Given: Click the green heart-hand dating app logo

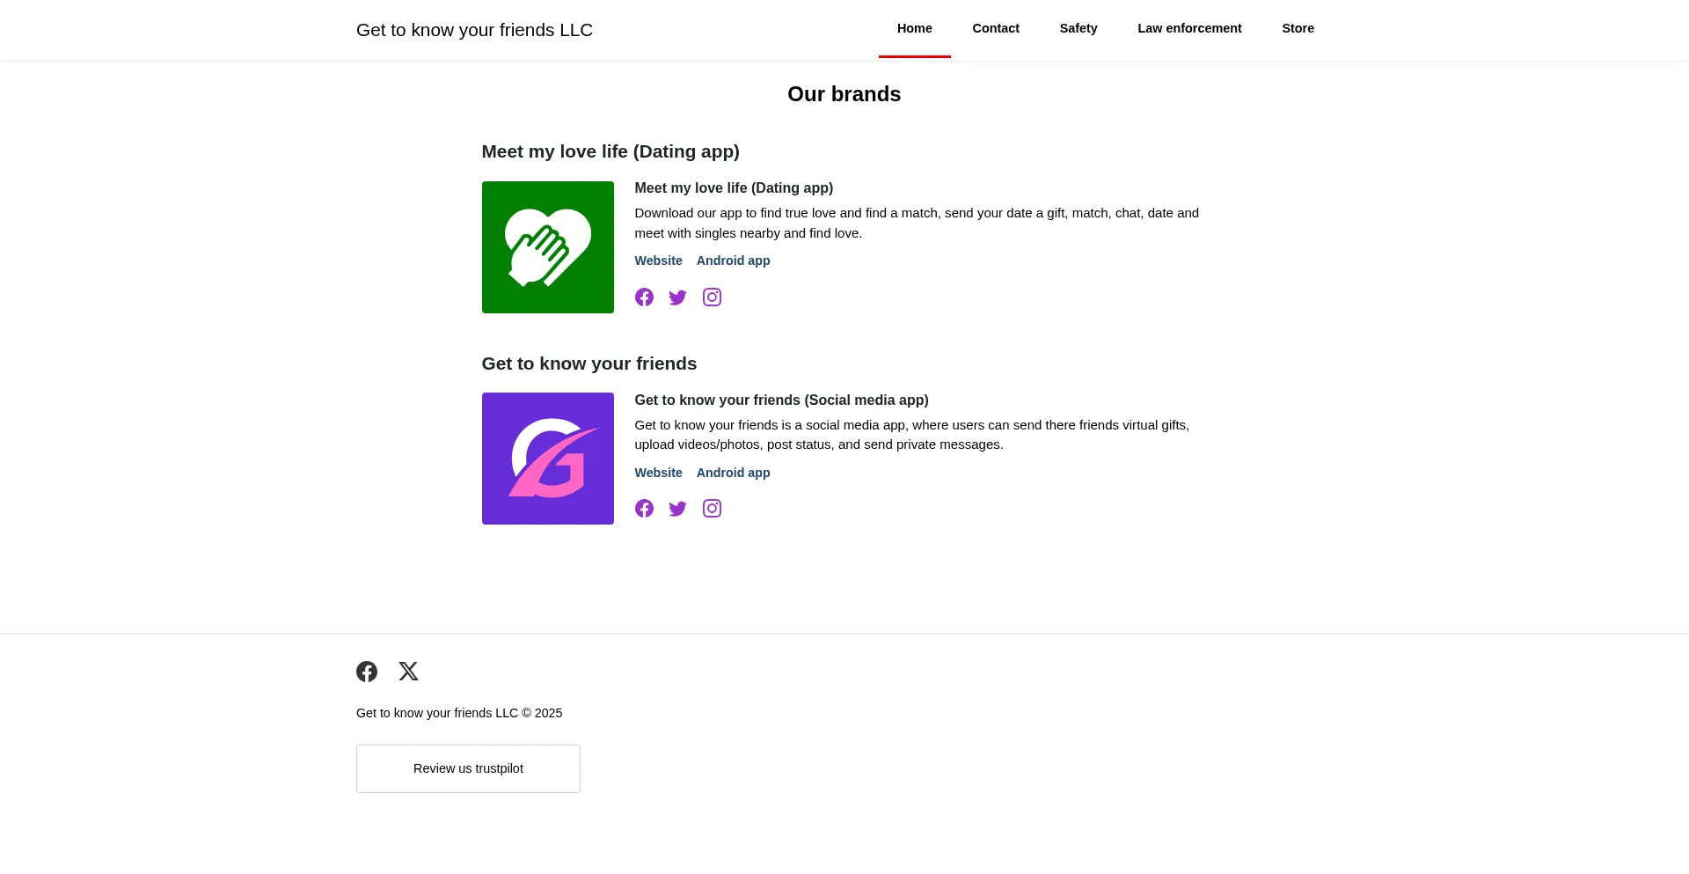Looking at the screenshot, I should pyautogui.click(x=548, y=247).
